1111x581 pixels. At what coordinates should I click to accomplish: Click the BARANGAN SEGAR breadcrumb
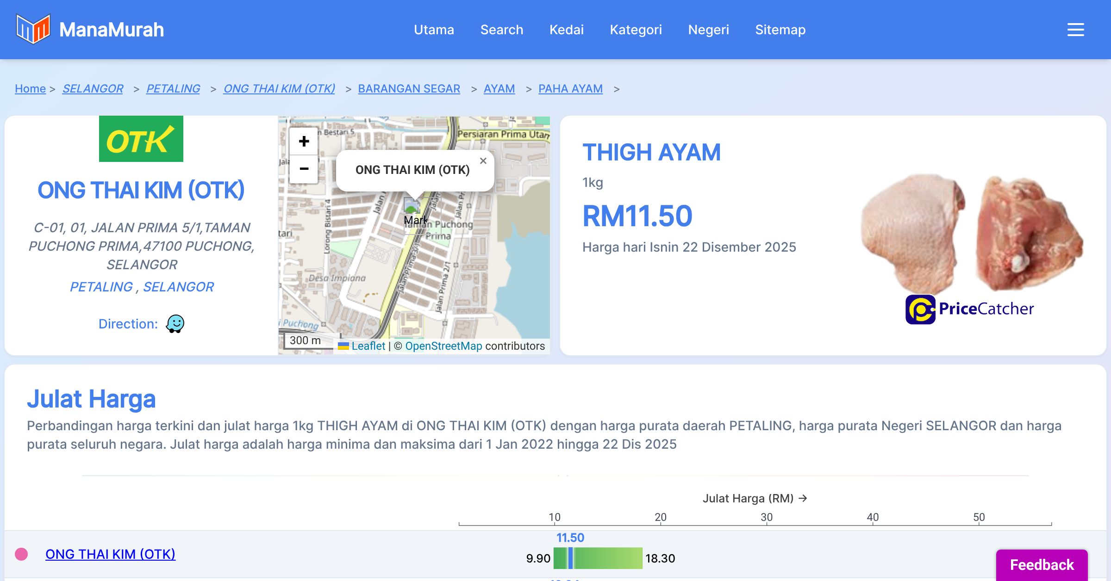coord(409,88)
